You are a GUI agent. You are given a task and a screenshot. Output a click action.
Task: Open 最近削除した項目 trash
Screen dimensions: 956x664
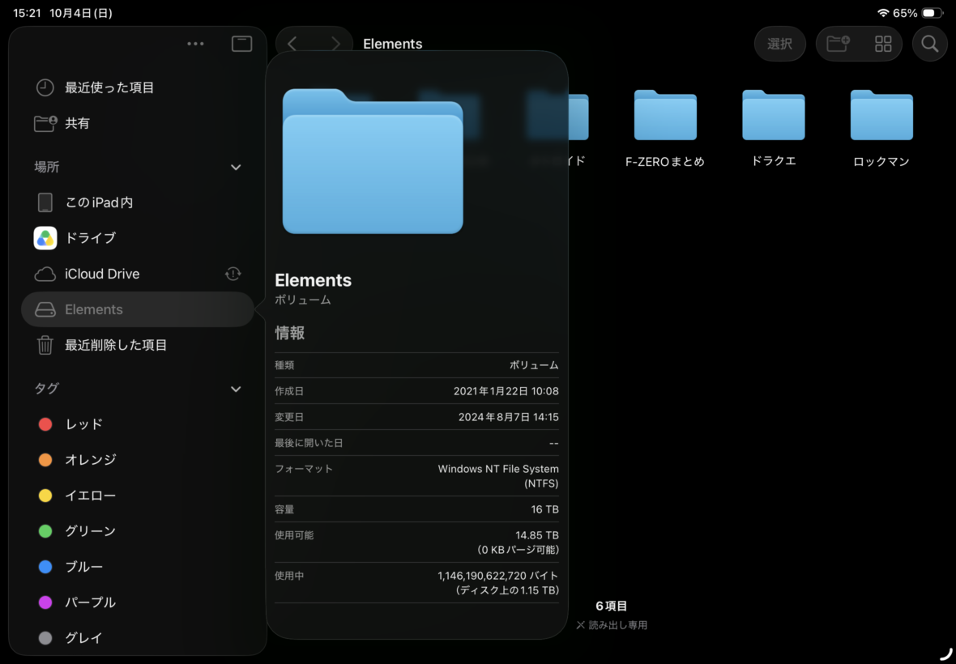pos(138,346)
